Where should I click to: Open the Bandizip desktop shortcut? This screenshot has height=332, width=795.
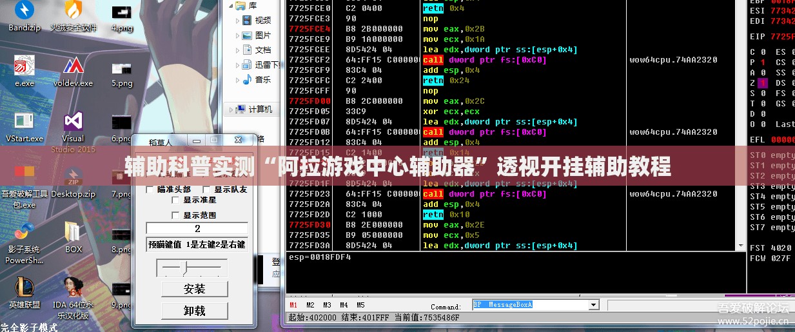pyautogui.click(x=25, y=17)
